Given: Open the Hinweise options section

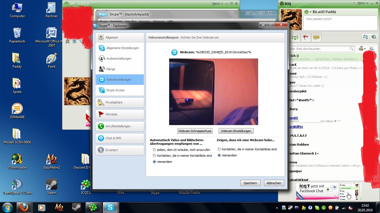Looking at the screenshot, I should (x=120, y=114).
